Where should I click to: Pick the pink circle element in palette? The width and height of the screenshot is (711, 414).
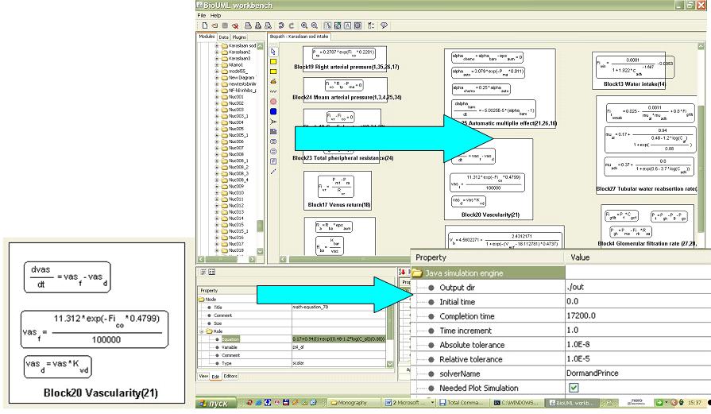click(273, 101)
